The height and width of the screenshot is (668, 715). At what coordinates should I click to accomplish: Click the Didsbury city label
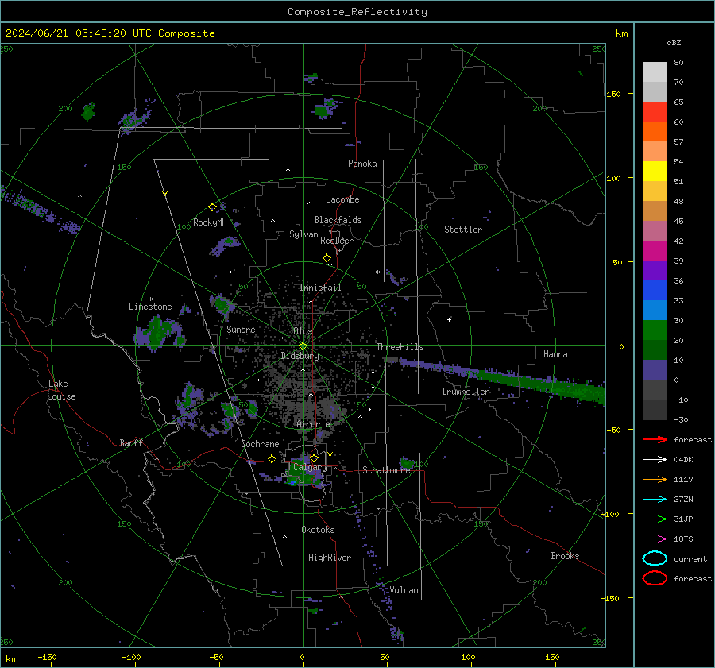pyautogui.click(x=300, y=356)
